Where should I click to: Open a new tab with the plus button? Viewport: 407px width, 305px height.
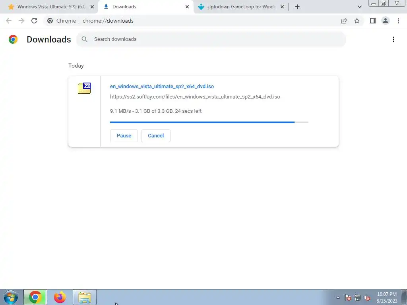297,7
